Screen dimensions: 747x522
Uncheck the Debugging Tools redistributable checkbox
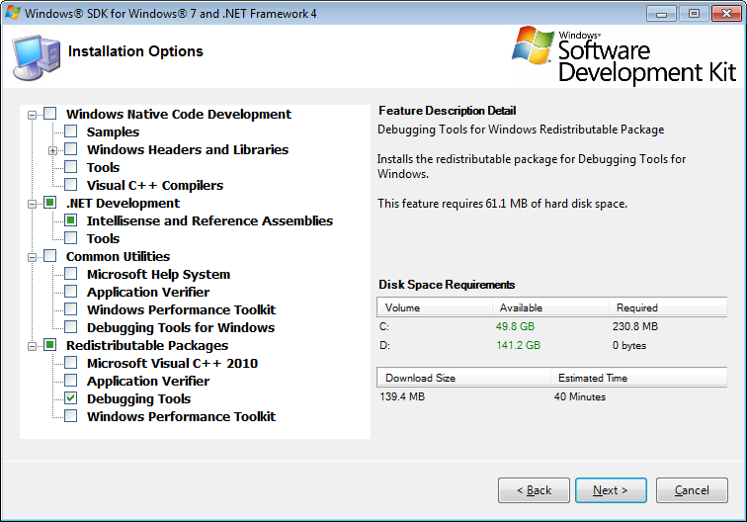tap(70, 398)
